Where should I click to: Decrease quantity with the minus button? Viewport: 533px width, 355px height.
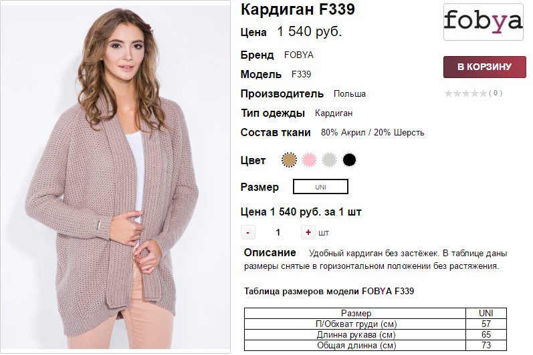(x=248, y=232)
